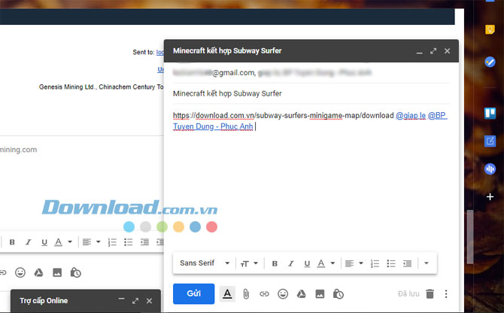Toggle underline in background reply toolbar
The height and width of the screenshot is (313, 504).
[44, 242]
